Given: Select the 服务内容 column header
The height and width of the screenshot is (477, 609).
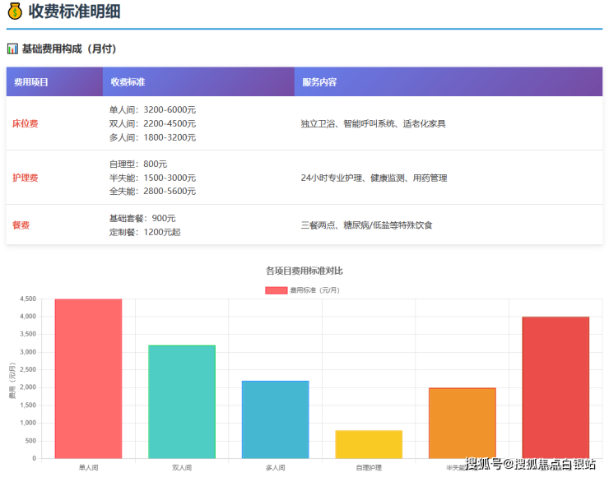Looking at the screenshot, I should (x=319, y=82).
